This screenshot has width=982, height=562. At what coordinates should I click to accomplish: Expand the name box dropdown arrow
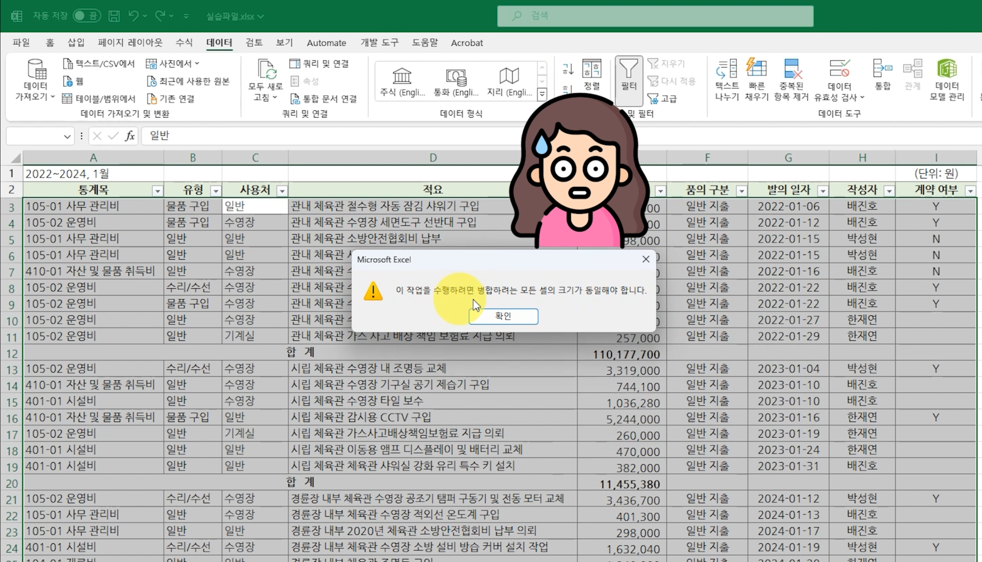67,136
